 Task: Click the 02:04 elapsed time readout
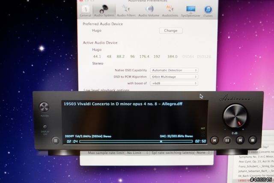[x=72, y=141]
